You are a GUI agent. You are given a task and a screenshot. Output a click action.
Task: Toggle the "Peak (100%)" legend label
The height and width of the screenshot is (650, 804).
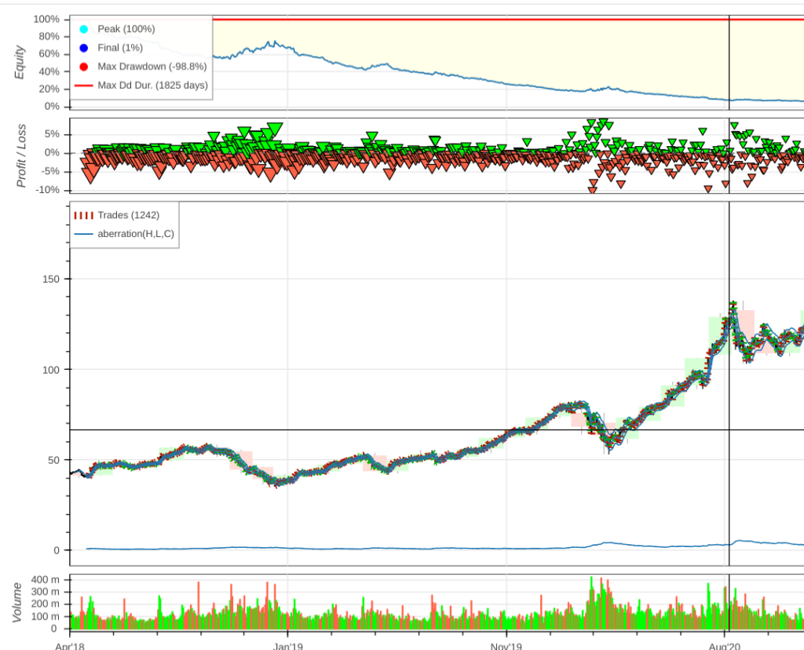pos(126,29)
